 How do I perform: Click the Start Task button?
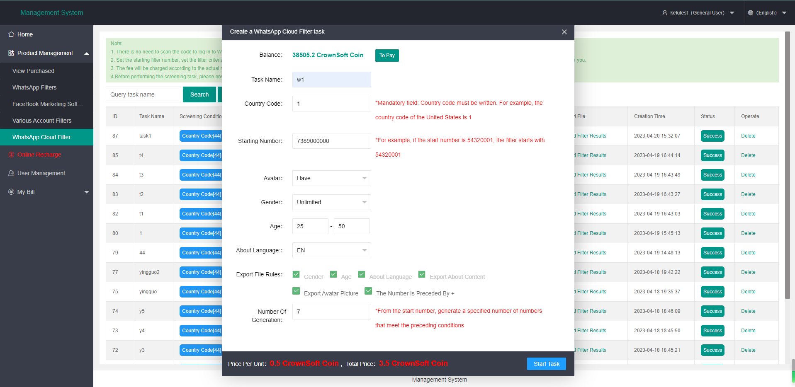click(547, 364)
